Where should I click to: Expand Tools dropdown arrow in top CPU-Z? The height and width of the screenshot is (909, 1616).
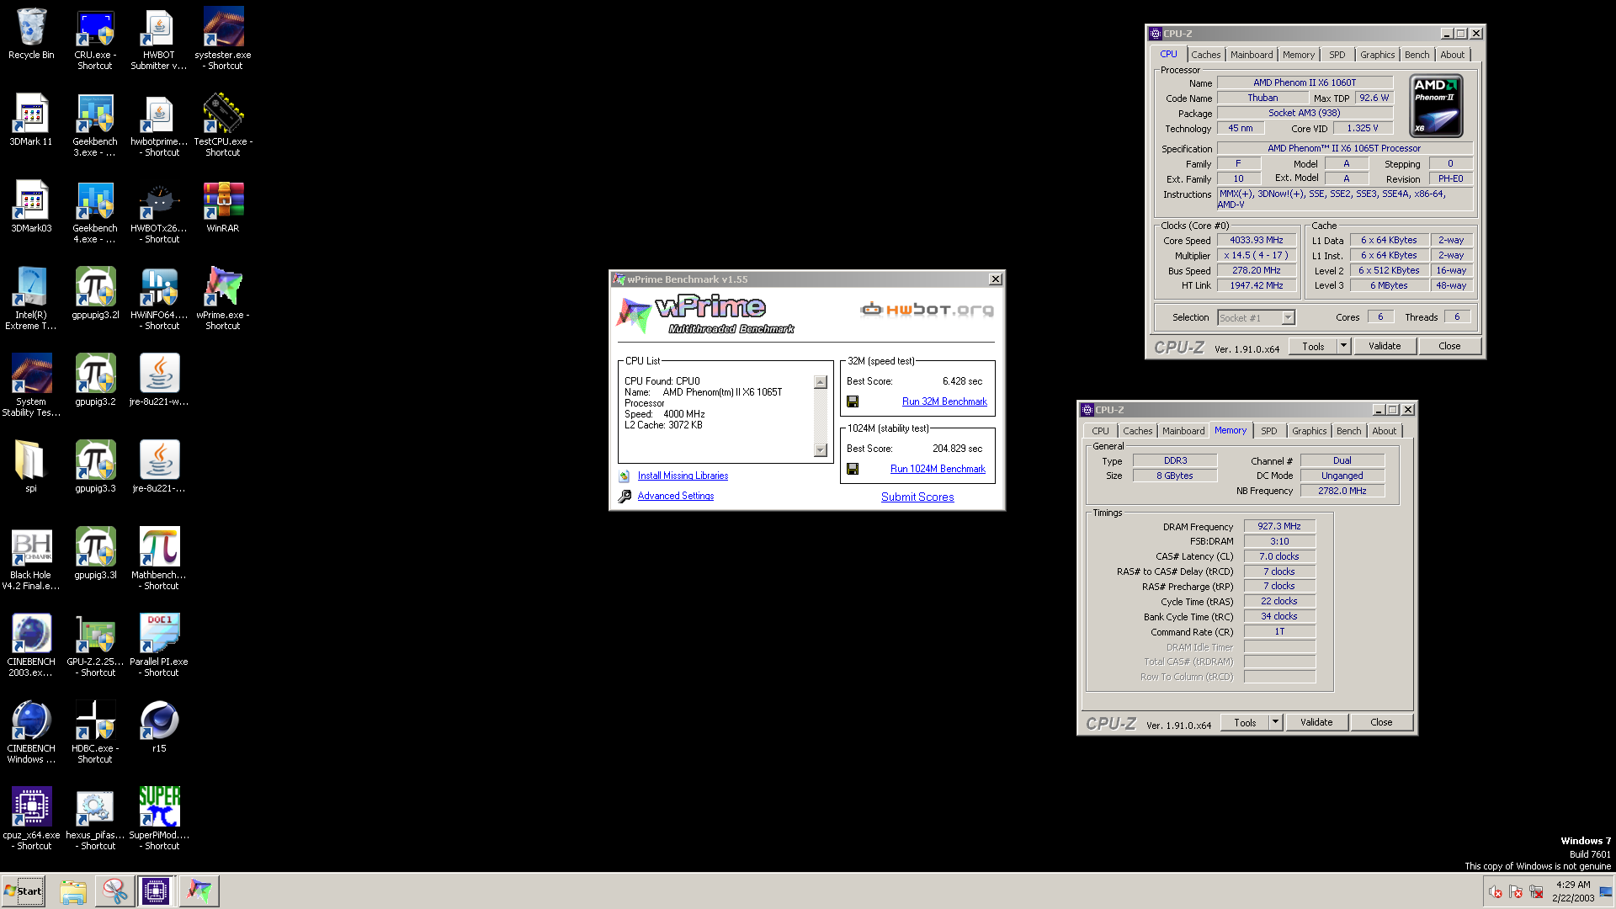point(1343,346)
